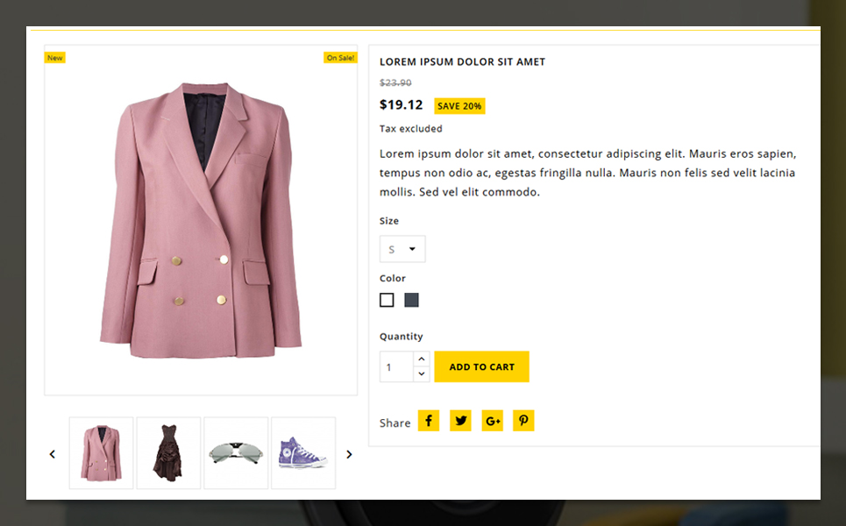Select the sunglasses thumbnail
This screenshot has height=526, width=846.
(x=236, y=453)
